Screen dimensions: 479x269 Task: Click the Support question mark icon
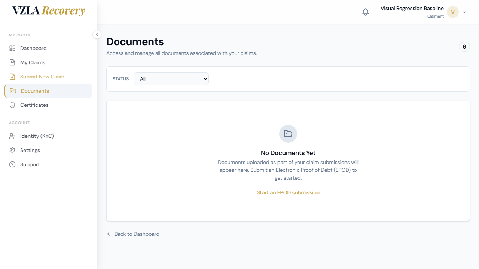(x=12, y=164)
